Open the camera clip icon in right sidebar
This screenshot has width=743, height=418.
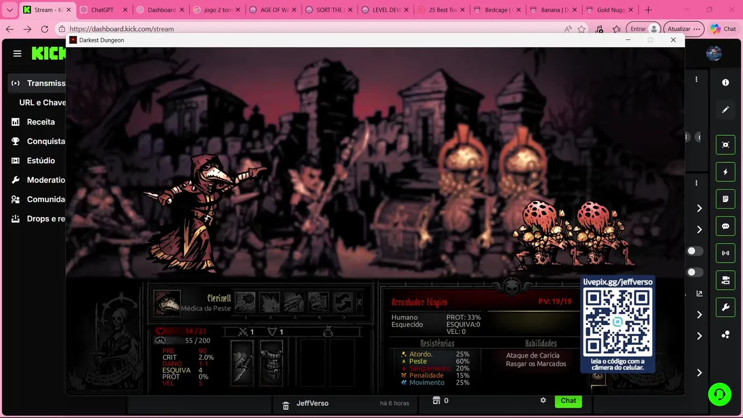pyautogui.click(x=726, y=280)
